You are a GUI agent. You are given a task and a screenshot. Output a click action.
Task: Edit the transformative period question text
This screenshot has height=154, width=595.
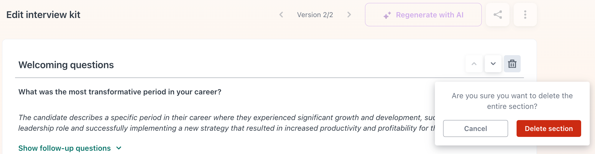pos(120,92)
